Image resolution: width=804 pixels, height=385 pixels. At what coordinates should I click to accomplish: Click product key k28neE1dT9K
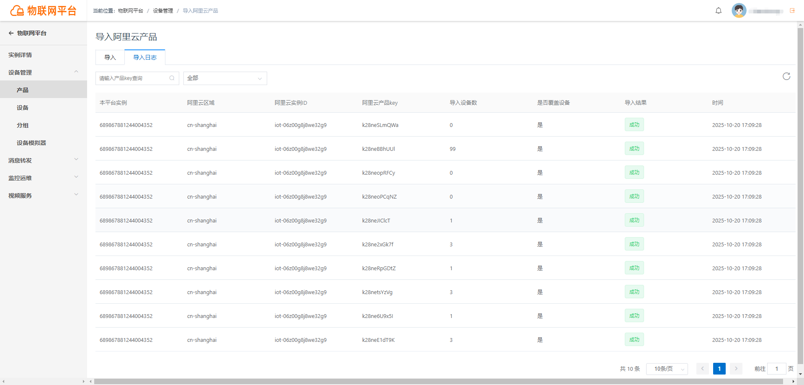coord(379,340)
